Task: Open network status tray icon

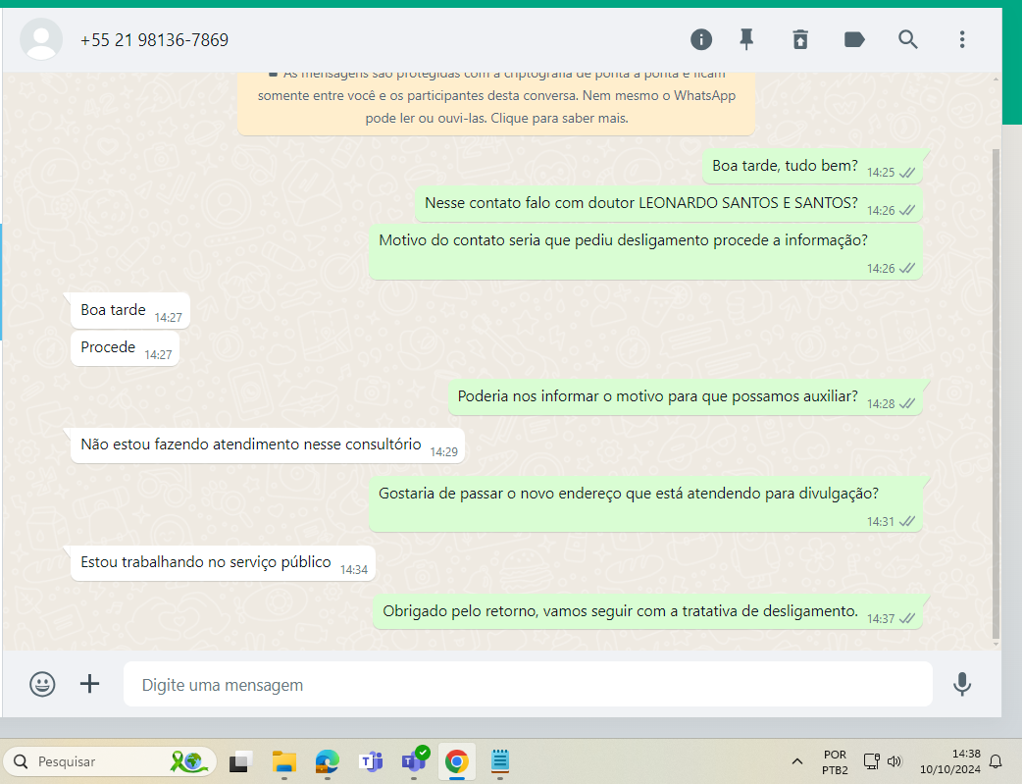Action: [x=871, y=761]
